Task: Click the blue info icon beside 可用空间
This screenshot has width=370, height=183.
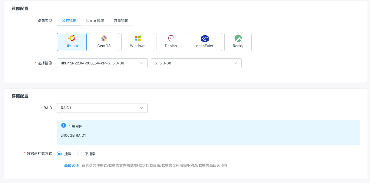Action: [64, 126]
